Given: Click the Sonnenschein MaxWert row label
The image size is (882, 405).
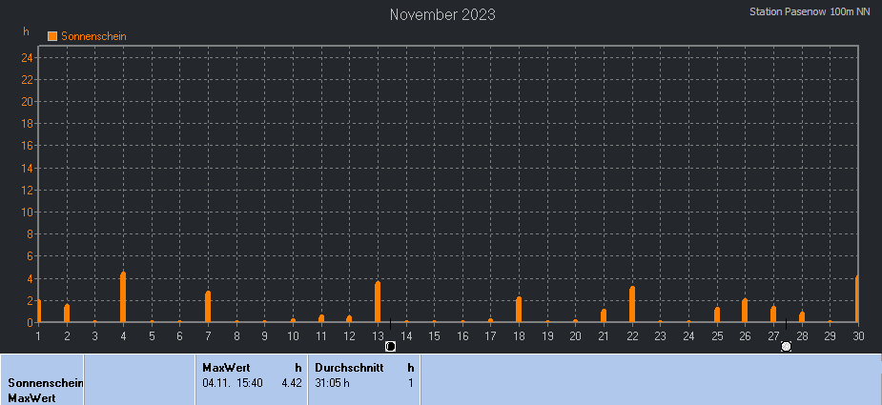Looking at the screenshot, I should click(46, 391).
